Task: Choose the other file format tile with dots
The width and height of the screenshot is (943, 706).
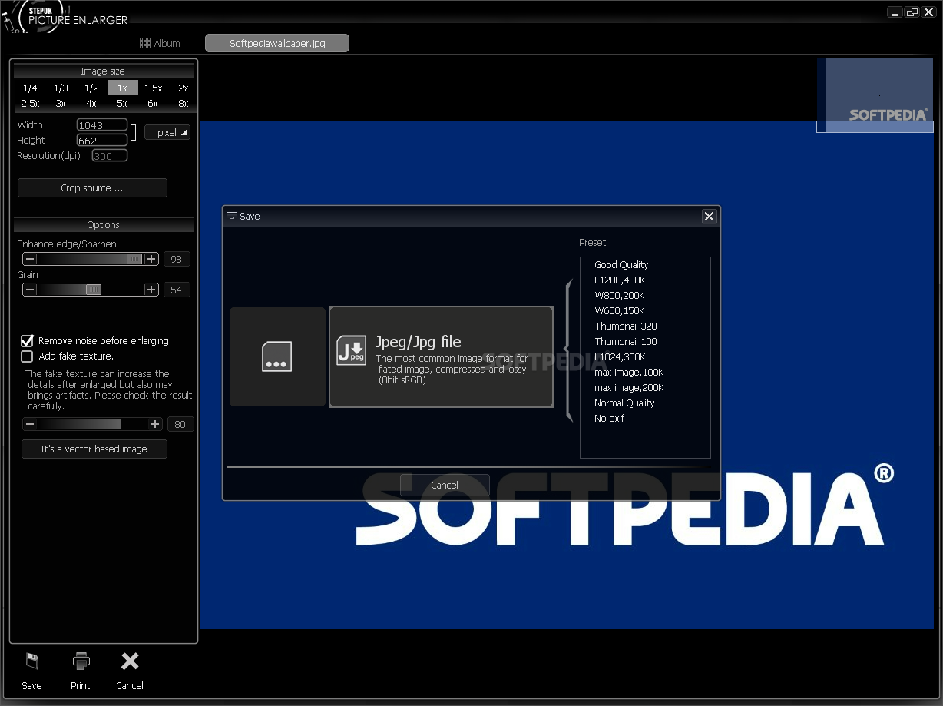Action: pos(277,356)
